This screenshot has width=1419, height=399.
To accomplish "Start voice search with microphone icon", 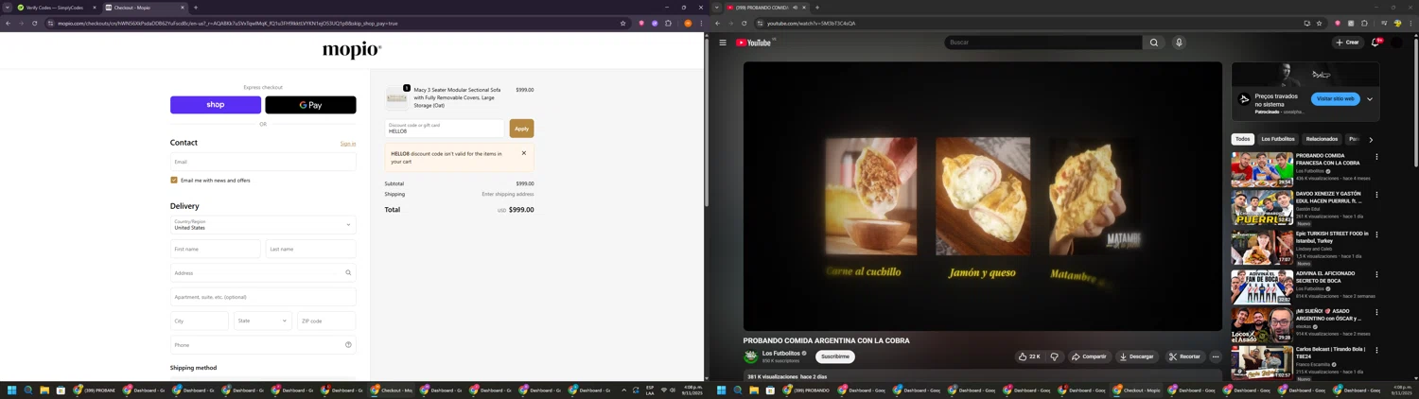I will [x=1179, y=43].
